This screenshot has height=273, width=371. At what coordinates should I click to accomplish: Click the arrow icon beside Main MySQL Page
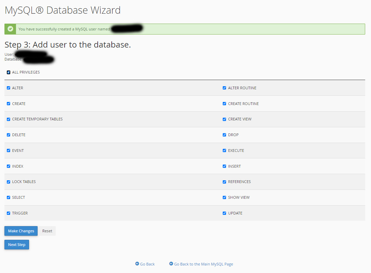click(x=171, y=264)
